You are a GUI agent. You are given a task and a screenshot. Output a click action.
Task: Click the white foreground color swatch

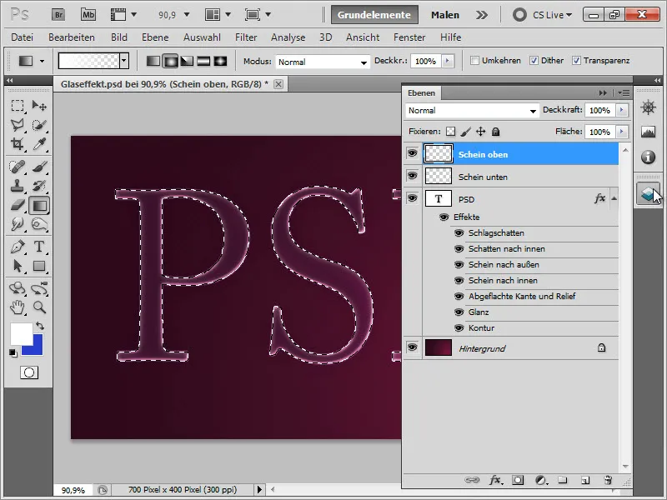click(x=21, y=333)
